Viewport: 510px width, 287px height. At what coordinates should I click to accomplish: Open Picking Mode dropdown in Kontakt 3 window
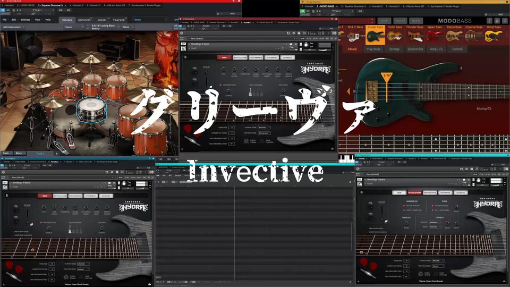click(264, 128)
